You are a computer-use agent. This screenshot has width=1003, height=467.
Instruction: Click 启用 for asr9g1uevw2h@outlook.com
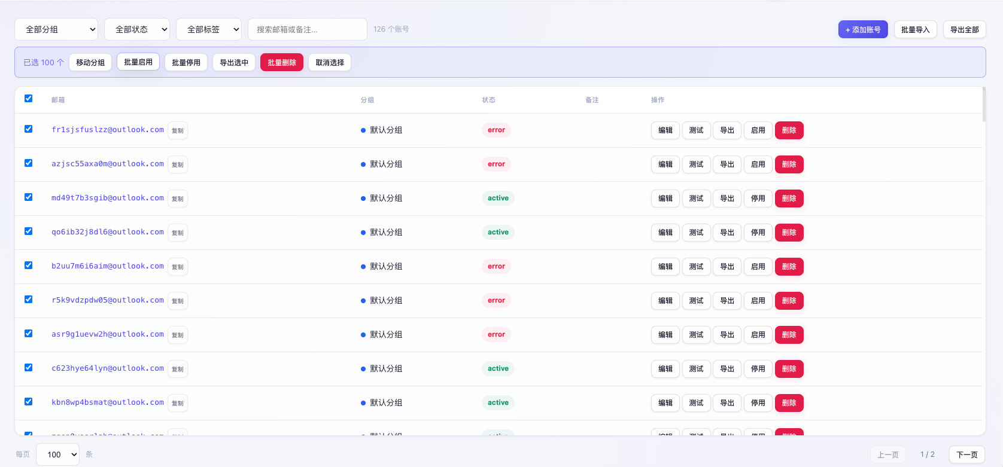coord(758,335)
